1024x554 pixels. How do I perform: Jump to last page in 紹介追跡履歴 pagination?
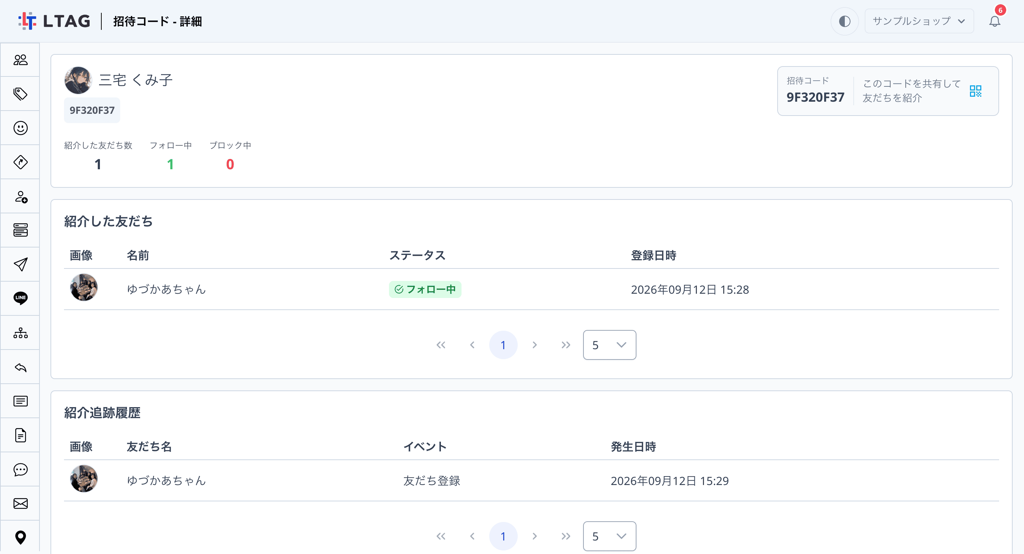(565, 536)
